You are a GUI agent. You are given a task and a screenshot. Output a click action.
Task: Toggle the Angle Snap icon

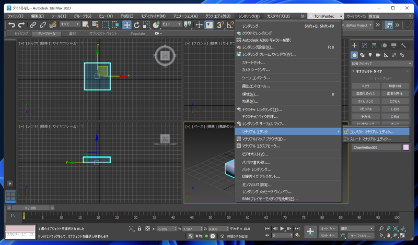tap(230, 25)
